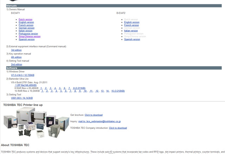This screenshot has width=225, height=154.
Task: Open the B-EX4T2 French version manual
Action: pos(131,25)
